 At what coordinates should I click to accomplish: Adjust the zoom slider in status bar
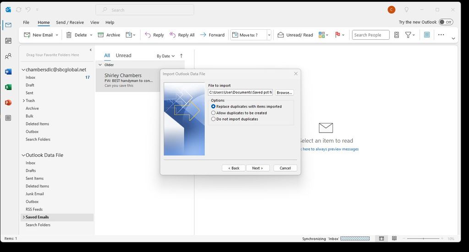(423, 239)
